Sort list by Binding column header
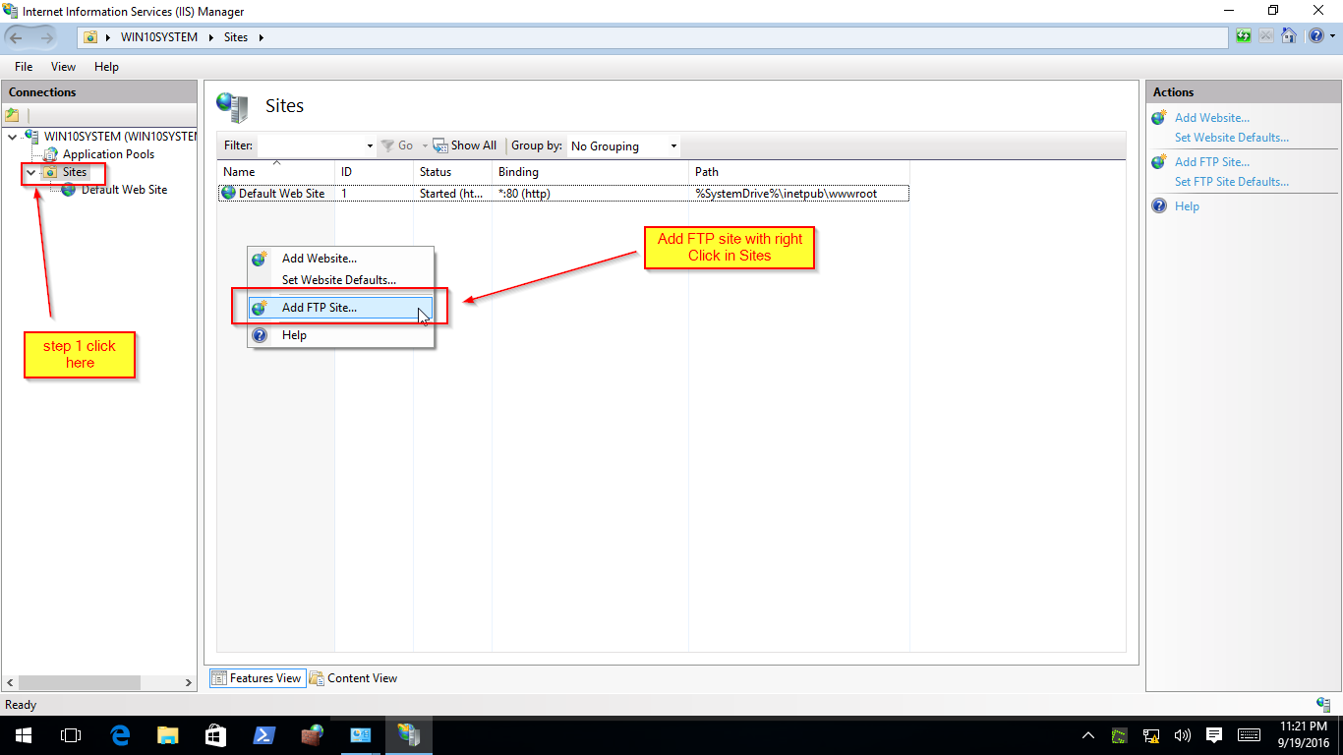The image size is (1343, 755). coord(590,172)
